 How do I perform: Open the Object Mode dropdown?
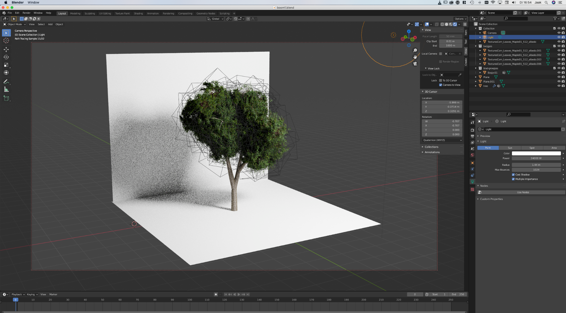14,24
